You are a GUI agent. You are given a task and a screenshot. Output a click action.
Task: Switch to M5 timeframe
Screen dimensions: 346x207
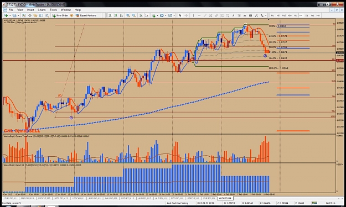coord(278,15)
